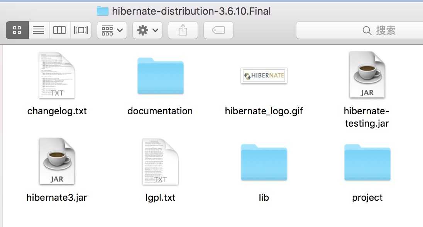Click the lib folder name
The width and height of the screenshot is (423, 227).
(x=264, y=198)
